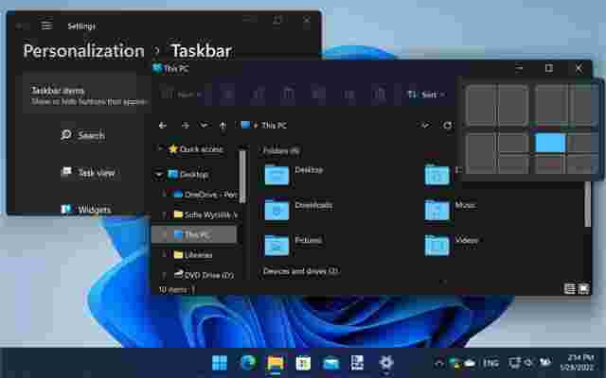Screen dimensions: 606x378
Task: Open recent locations dropdown arrow
Action: click(x=205, y=126)
